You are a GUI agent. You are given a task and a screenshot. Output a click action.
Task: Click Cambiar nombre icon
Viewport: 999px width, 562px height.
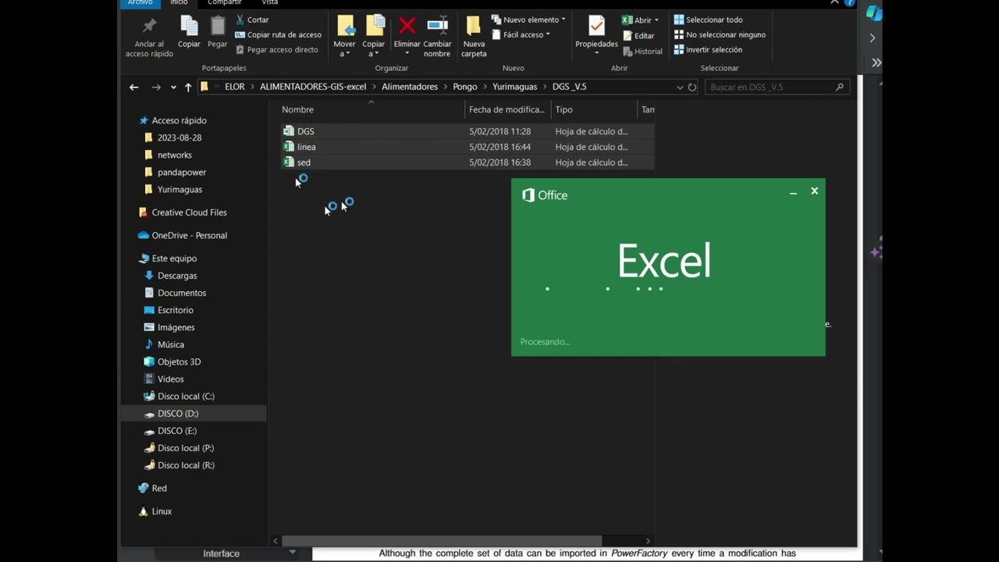[x=437, y=26]
